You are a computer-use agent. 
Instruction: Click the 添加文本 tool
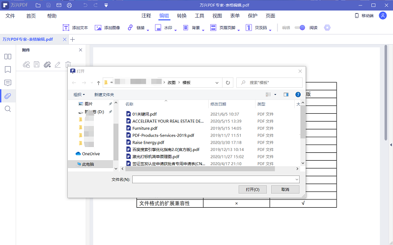(75, 27)
